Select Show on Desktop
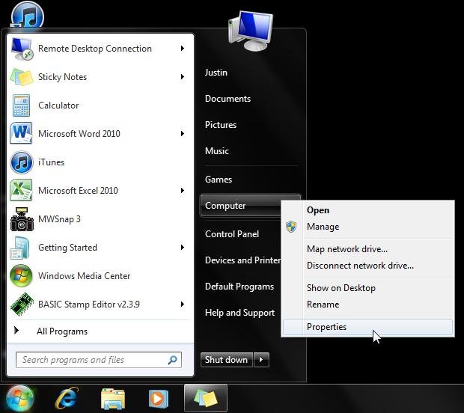 pos(367,288)
